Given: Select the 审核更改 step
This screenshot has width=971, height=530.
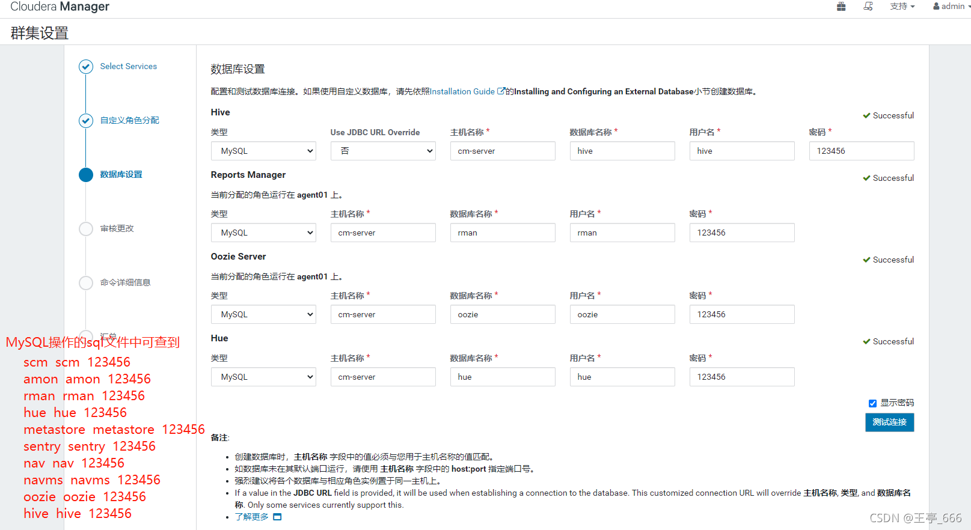Looking at the screenshot, I should [x=117, y=228].
